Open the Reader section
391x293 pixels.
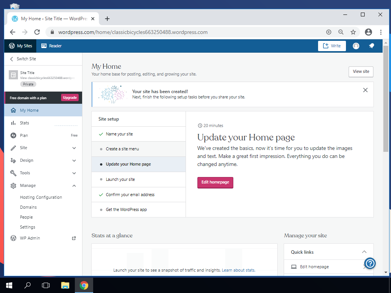(52, 46)
